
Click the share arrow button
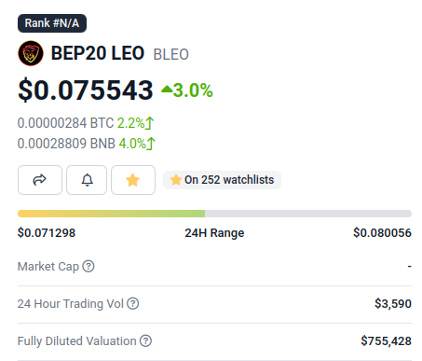[40, 180]
